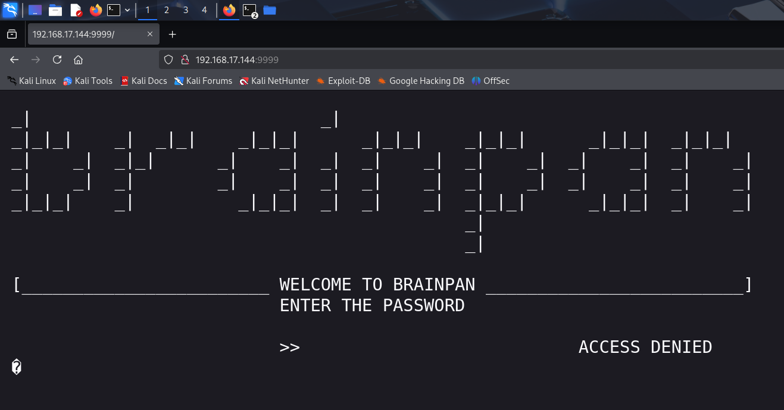Open the Exploit-DB bookmark
Viewport: 784px width, 410px height.
(x=343, y=81)
